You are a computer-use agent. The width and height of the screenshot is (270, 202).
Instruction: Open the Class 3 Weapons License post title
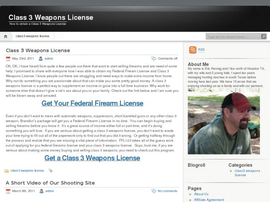[38, 50]
